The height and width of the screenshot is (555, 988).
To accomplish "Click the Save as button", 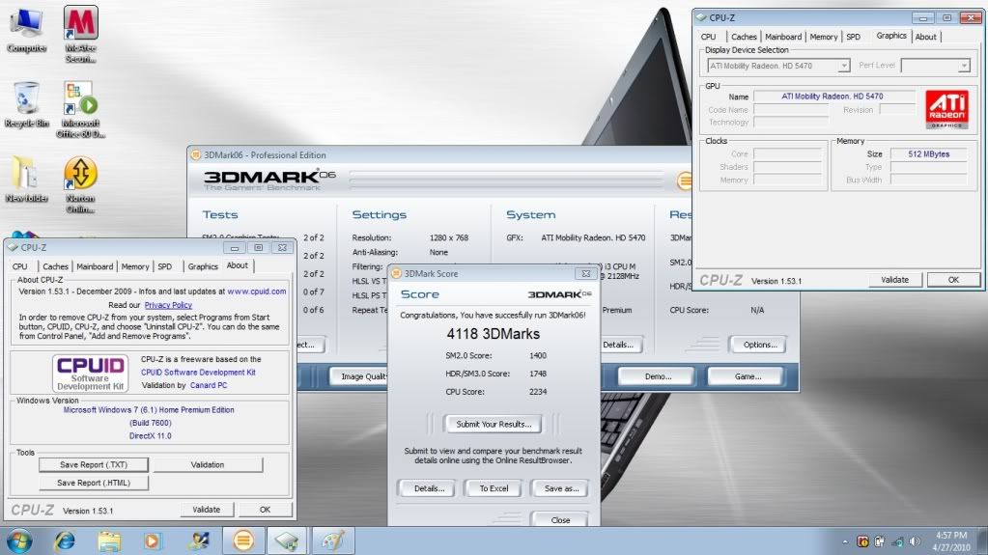I will click(561, 488).
